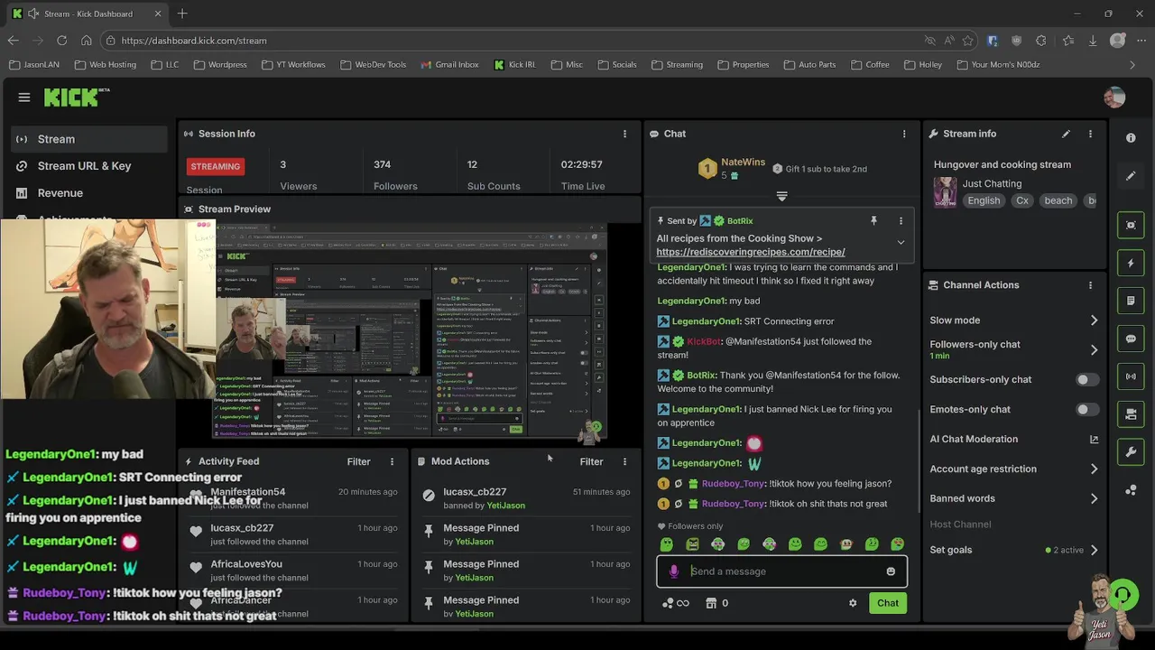The image size is (1155, 650).
Task: Insert the last heart-eyes emote in the emote row
Action: click(897, 544)
